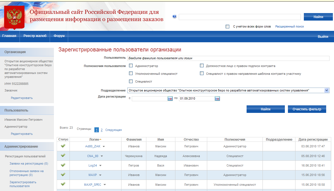The height and width of the screenshot is (191, 334).
Task: Enable Должностное лицо с правом подписи контракта
Action: [x=202, y=66]
